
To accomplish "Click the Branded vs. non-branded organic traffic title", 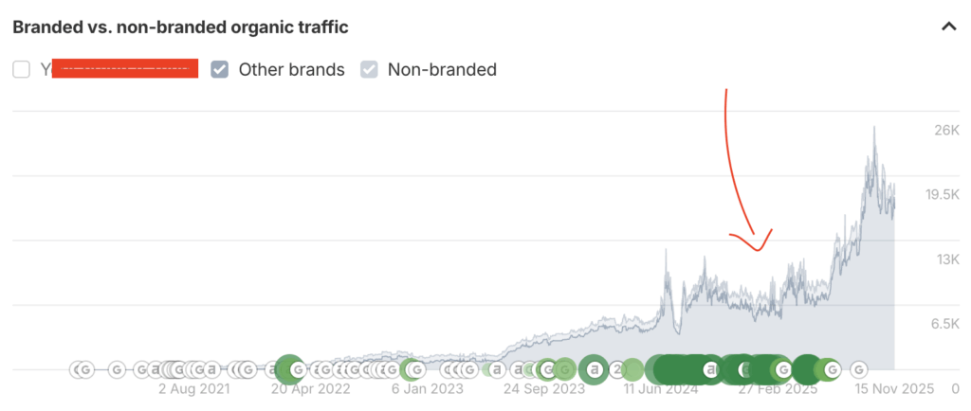I will coord(180,27).
